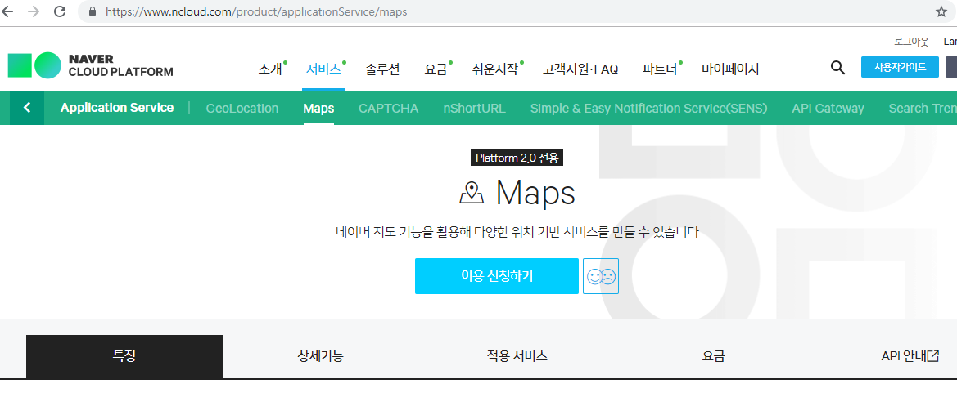Open the 소개 menu
957x406 pixels.
tap(270, 69)
